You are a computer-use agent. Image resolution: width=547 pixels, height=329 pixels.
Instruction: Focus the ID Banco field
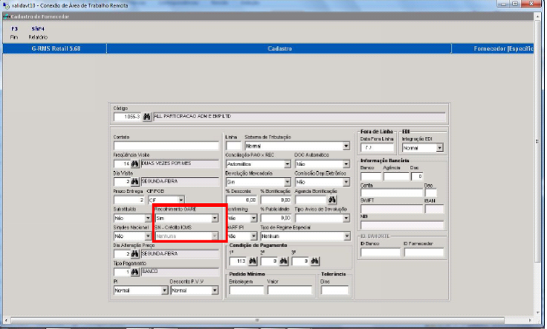(381, 252)
